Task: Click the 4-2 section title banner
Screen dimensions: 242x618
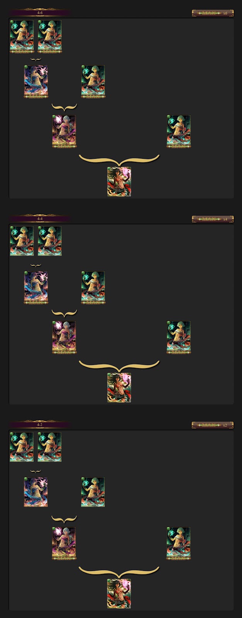Action: pyautogui.click(x=40, y=424)
